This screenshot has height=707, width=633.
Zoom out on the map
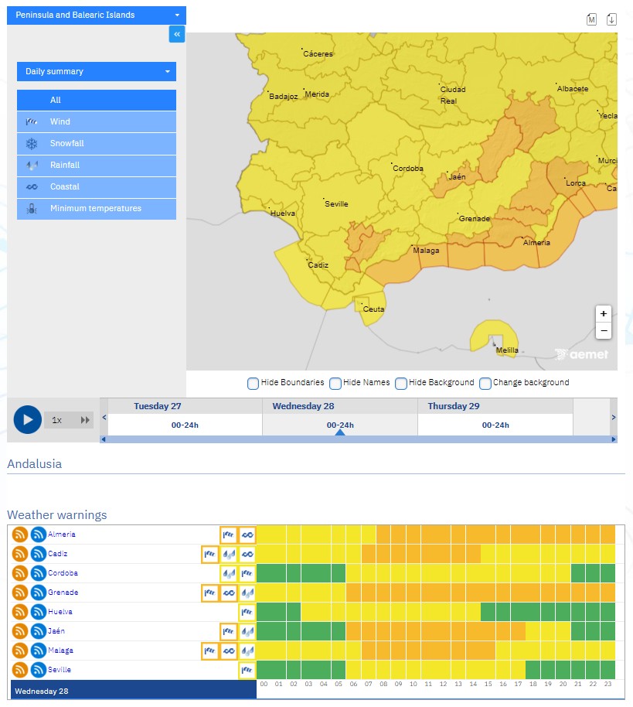pos(604,331)
